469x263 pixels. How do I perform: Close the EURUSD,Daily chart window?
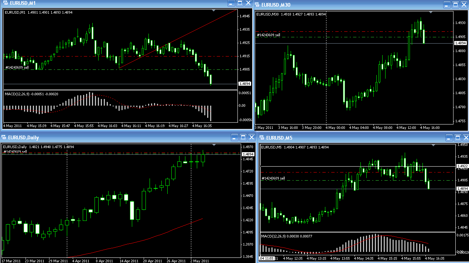251,137
